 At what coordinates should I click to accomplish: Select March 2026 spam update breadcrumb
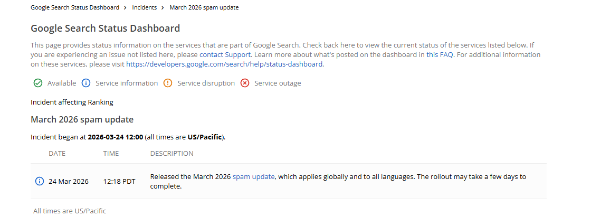click(x=204, y=8)
